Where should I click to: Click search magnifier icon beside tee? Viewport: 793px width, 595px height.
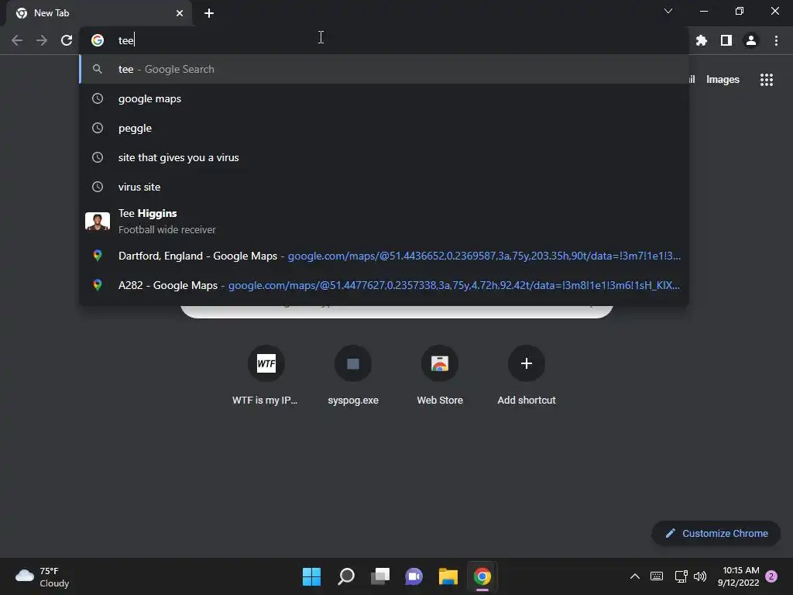pyautogui.click(x=97, y=69)
